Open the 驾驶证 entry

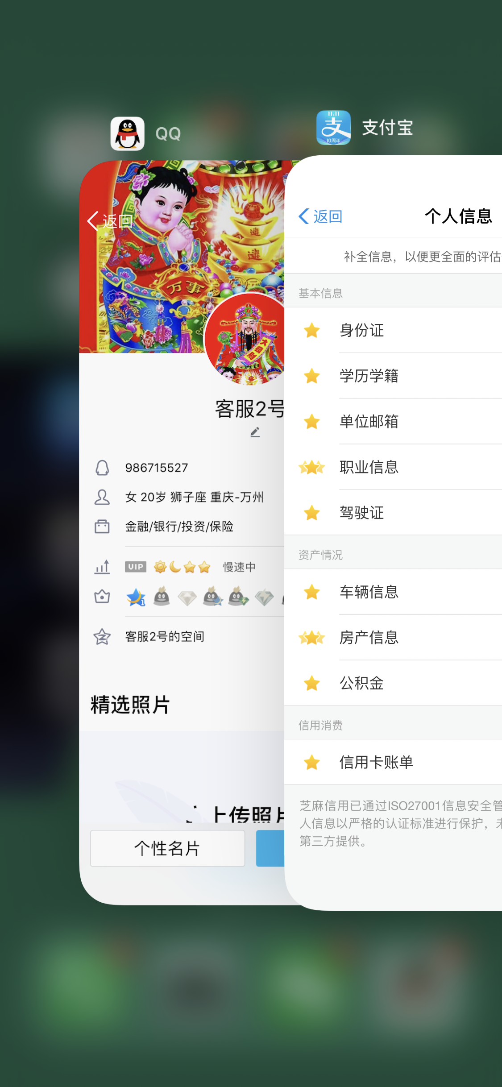point(393,512)
